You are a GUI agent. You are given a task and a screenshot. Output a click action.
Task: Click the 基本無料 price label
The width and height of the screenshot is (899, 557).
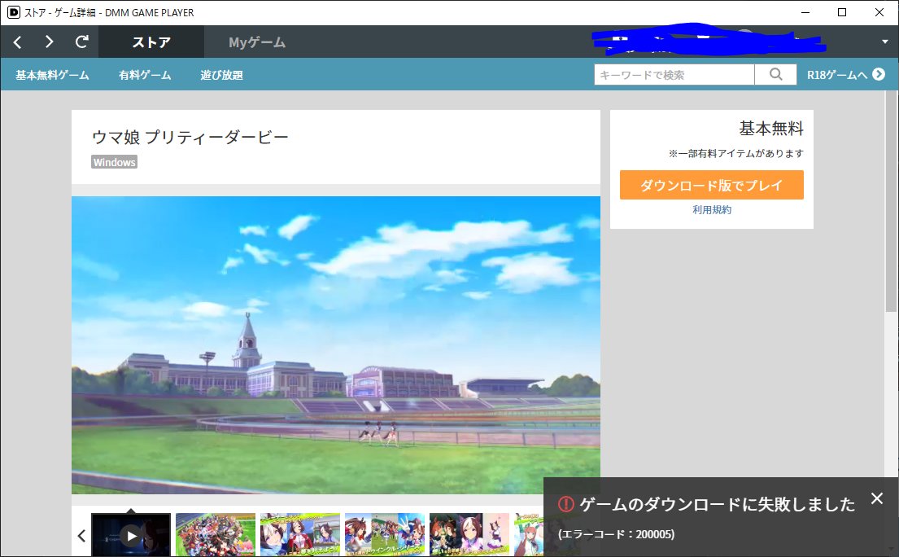(x=771, y=129)
